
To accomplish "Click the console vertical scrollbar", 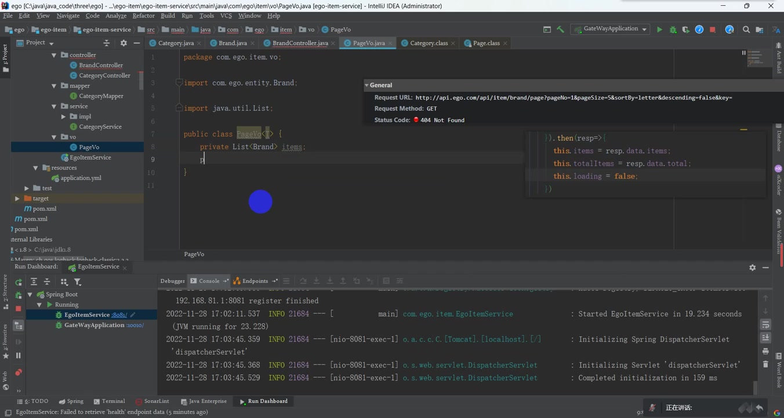I will pyautogui.click(x=755, y=387).
